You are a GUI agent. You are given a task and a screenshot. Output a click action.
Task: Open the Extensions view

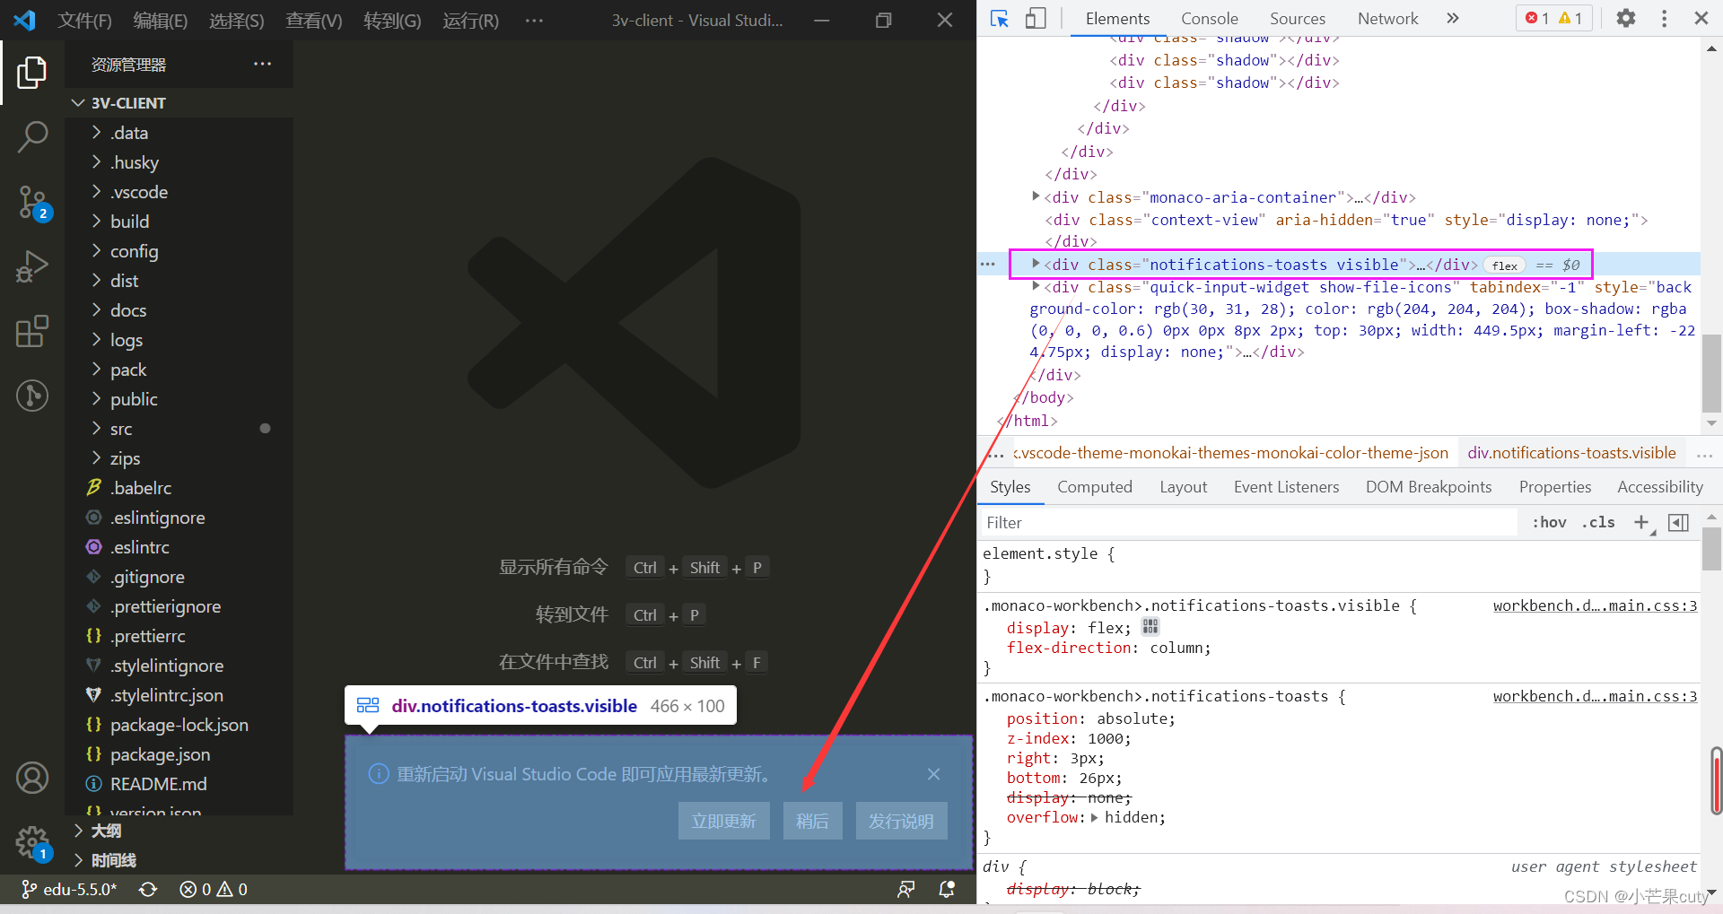tap(32, 331)
